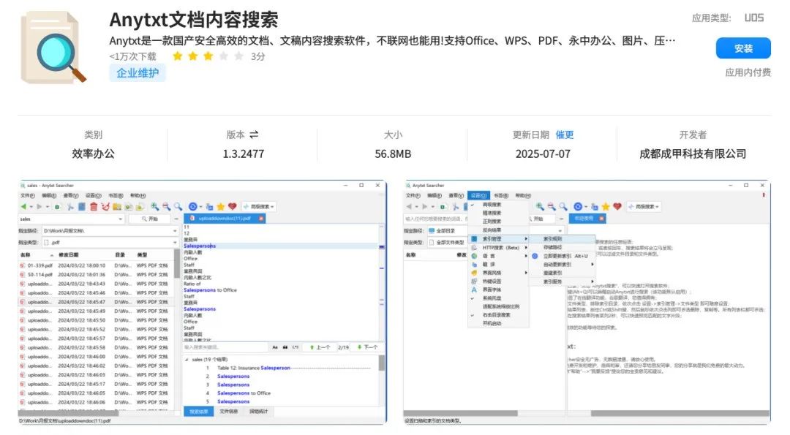
Task: Click blue document copy icon in sales window
Action: pos(82,206)
